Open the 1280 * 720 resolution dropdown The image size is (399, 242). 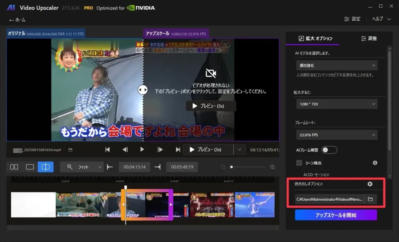coord(336,104)
